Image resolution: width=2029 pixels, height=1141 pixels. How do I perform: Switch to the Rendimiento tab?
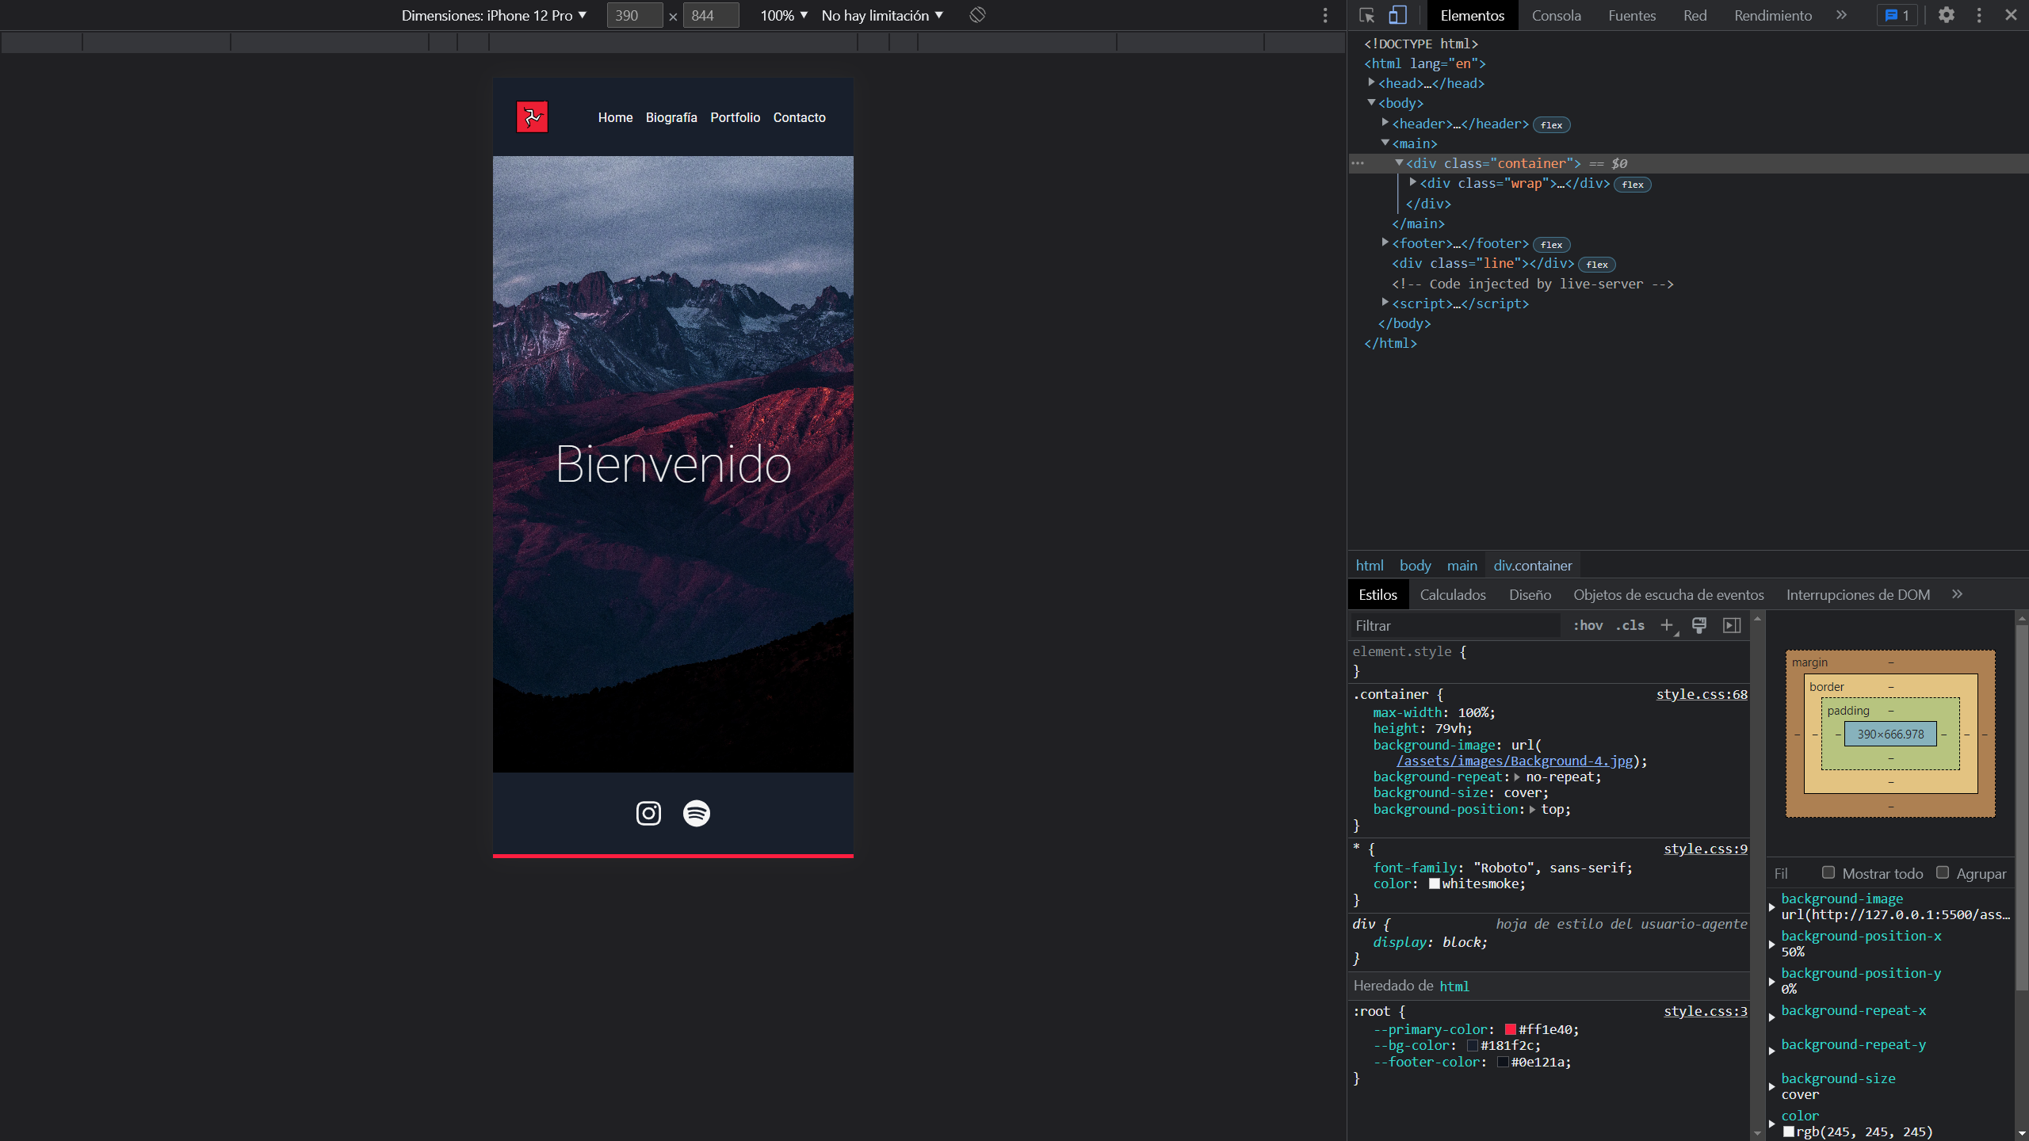pos(1772,15)
